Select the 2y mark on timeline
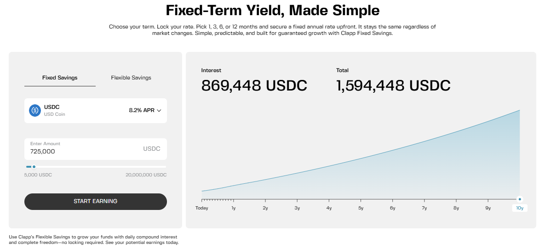The height and width of the screenshot is (249, 545). point(265,208)
